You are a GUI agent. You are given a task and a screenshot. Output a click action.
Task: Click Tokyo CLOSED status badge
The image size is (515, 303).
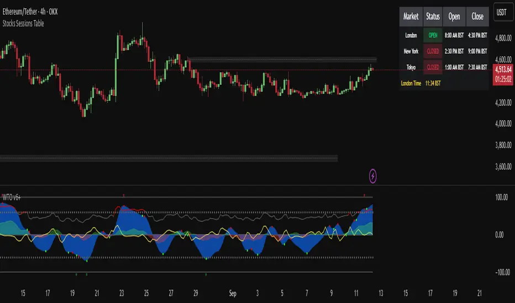pos(433,67)
